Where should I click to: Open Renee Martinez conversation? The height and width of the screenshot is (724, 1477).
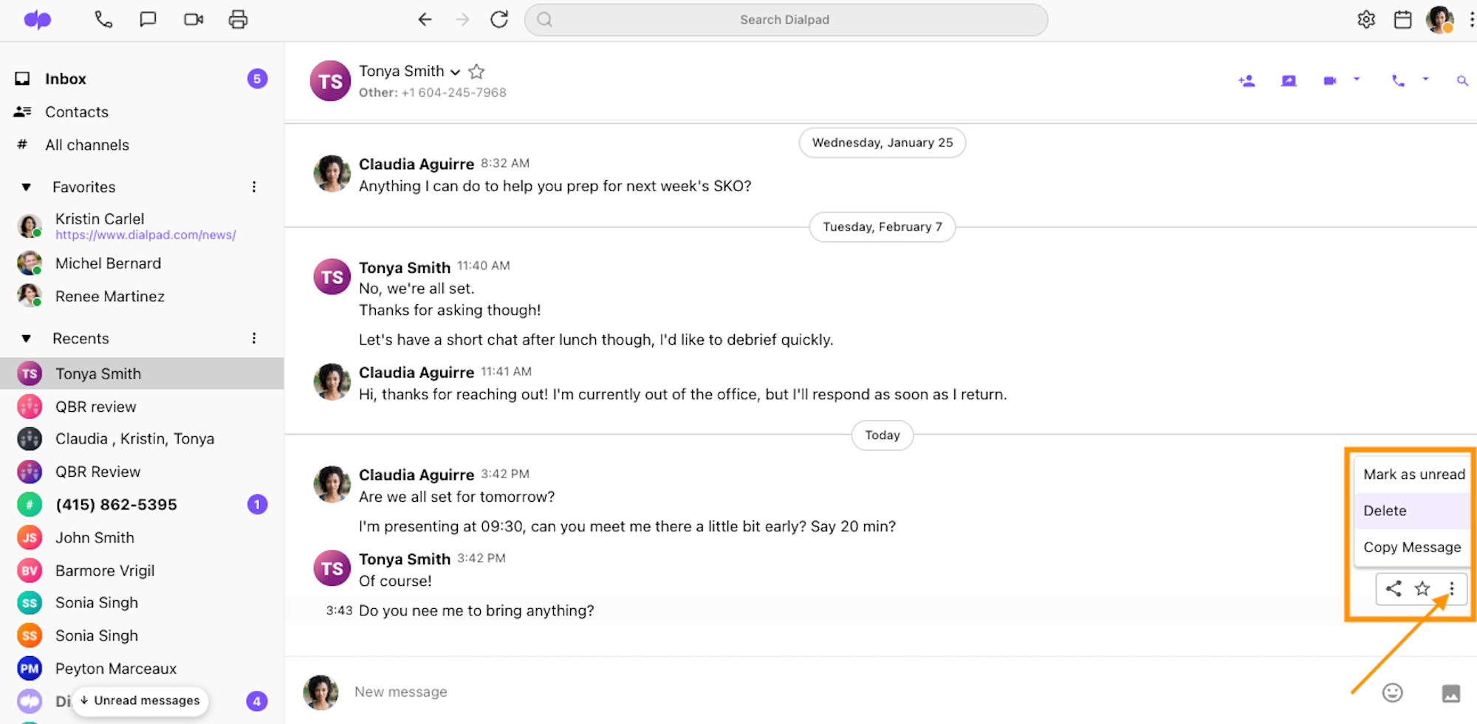tap(110, 297)
